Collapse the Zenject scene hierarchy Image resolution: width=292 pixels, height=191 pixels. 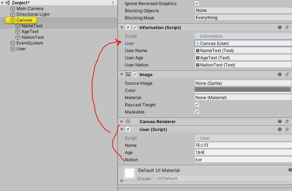click(2, 3)
